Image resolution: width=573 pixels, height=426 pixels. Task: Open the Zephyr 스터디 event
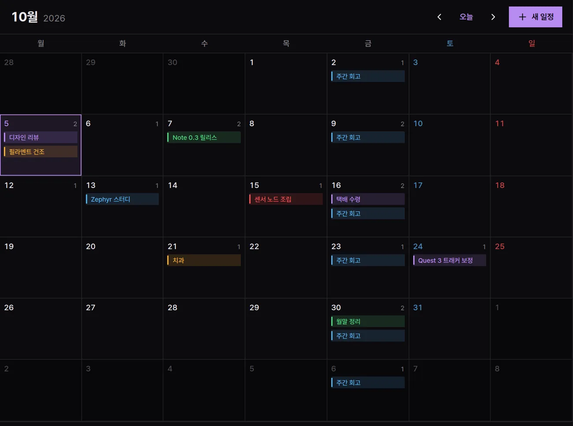click(x=122, y=199)
